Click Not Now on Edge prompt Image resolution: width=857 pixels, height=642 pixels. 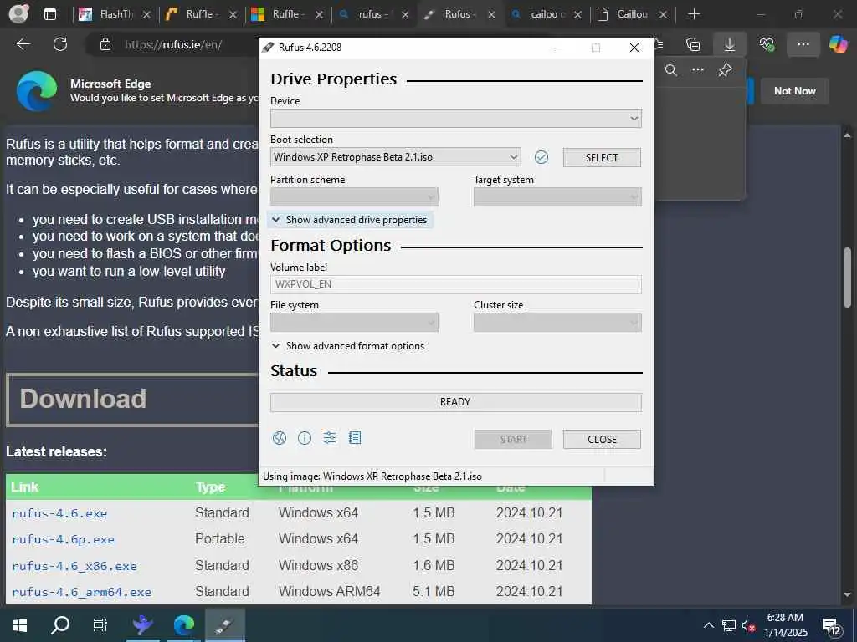[x=795, y=91]
